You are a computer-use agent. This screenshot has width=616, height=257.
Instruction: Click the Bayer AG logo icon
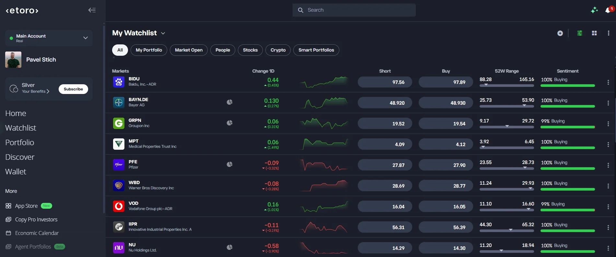pos(119,102)
